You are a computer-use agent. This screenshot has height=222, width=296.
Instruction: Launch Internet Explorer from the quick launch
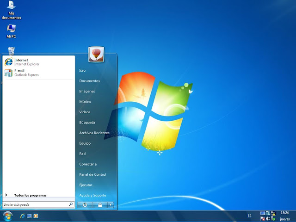click(x=23, y=216)
